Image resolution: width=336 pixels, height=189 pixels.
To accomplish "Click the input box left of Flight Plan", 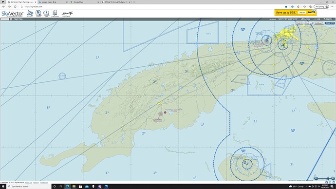I will pos(5,19).
